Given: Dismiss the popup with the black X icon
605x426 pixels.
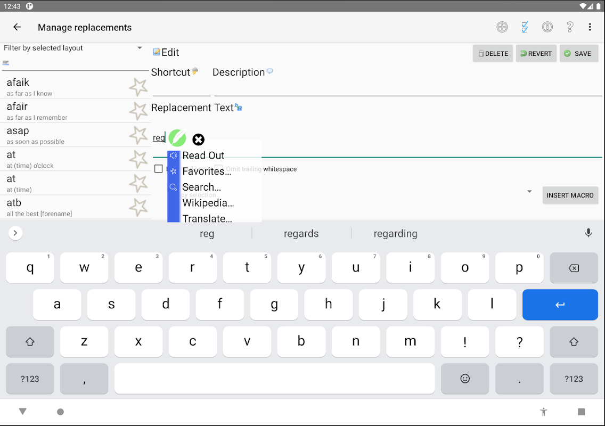Looking at the screenshot, I should point(198,140).
